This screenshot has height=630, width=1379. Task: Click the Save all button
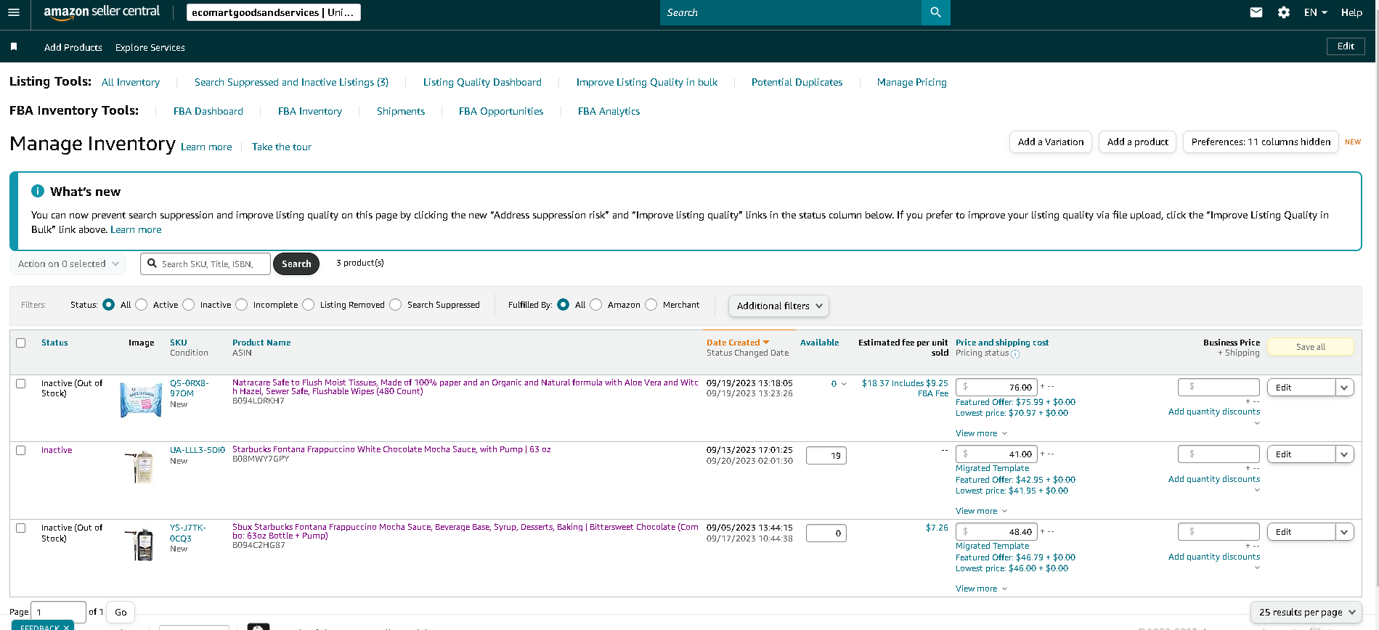(x=1311, y=347)
